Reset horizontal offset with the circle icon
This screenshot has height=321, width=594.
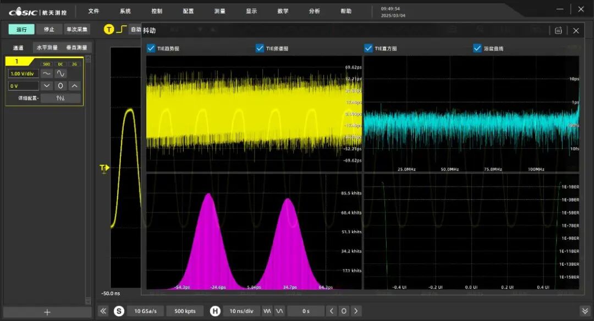(x=344, y=311)
